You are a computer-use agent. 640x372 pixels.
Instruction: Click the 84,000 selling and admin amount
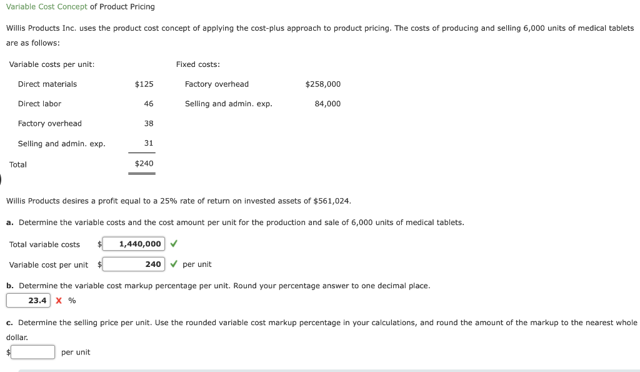(327, 104)
